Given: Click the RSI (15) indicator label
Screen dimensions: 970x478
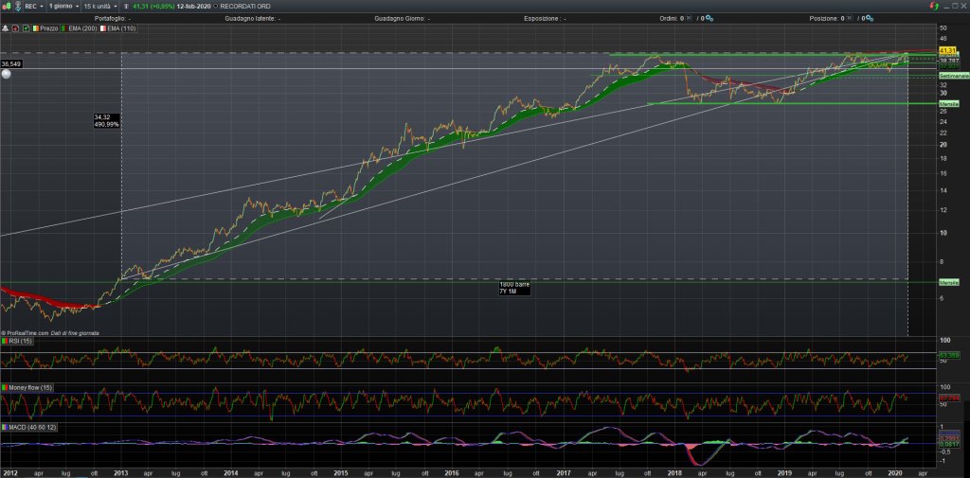Looking at the screenshot, I should (x=17, y=340).
